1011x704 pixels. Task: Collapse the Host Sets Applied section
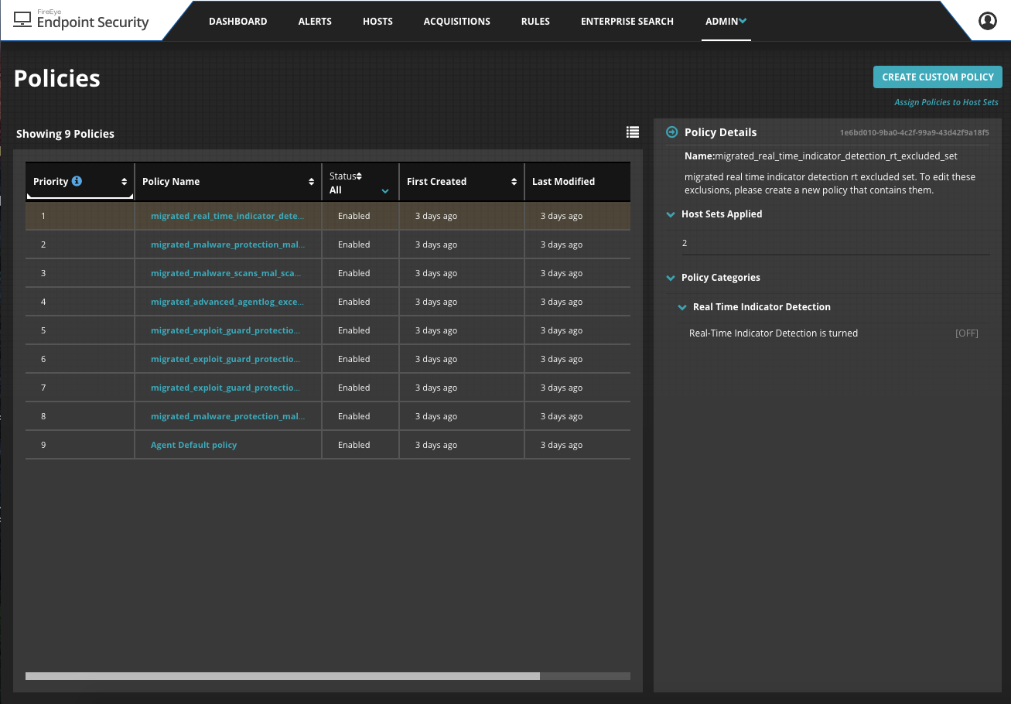[671, 214]
